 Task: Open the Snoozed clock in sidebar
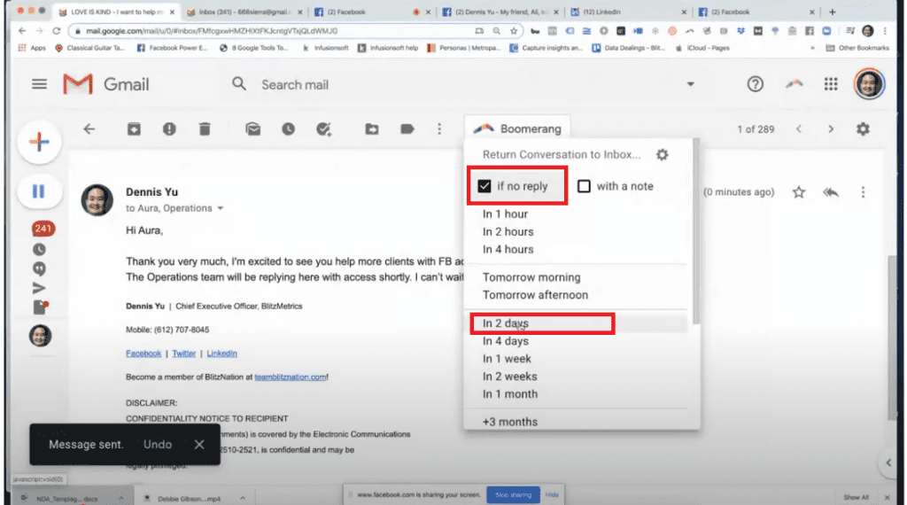tap(39, 250)
